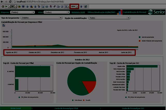Open the zoom 100% dropdown
Viewport: 166px width, 110px height.
click(x=77, y=6)
